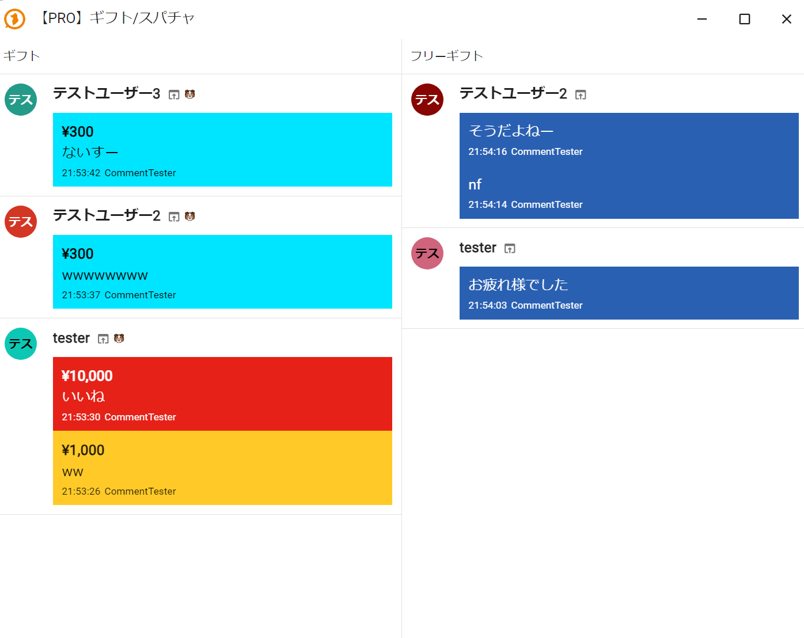The height and width of the screenshot is (638, 804).
Task: Click the open-window icon beside tester in ギフト
Action: (x=103, y=339)
